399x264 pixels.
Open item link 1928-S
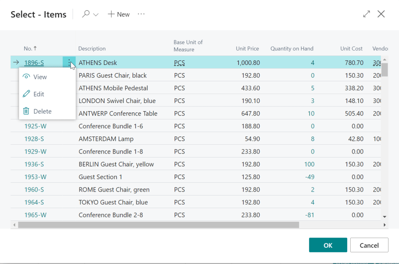(x=34, y=139)
